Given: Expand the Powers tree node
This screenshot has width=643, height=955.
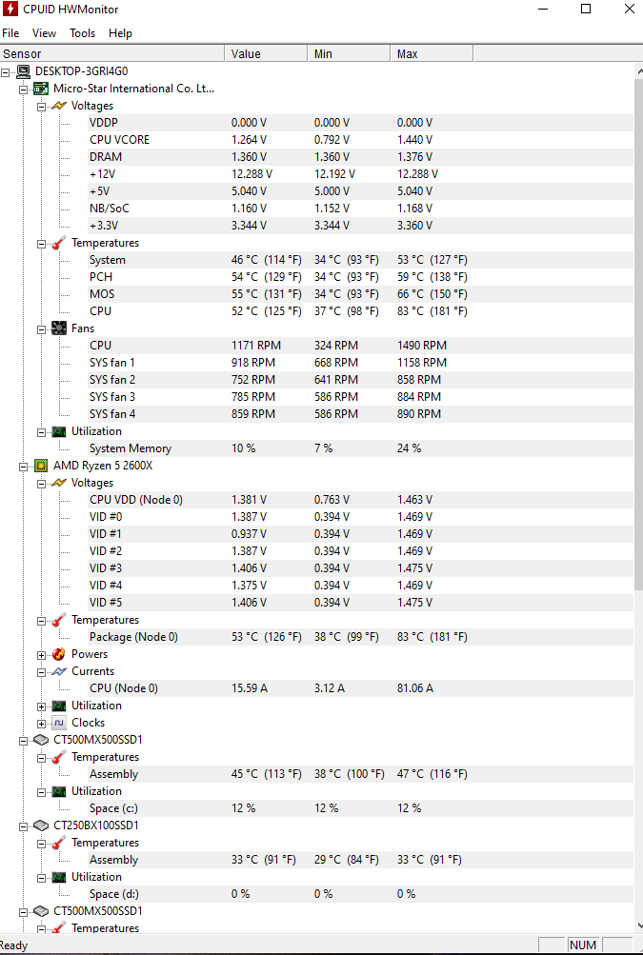Looking at the screenshot, I should coord(42,654).
